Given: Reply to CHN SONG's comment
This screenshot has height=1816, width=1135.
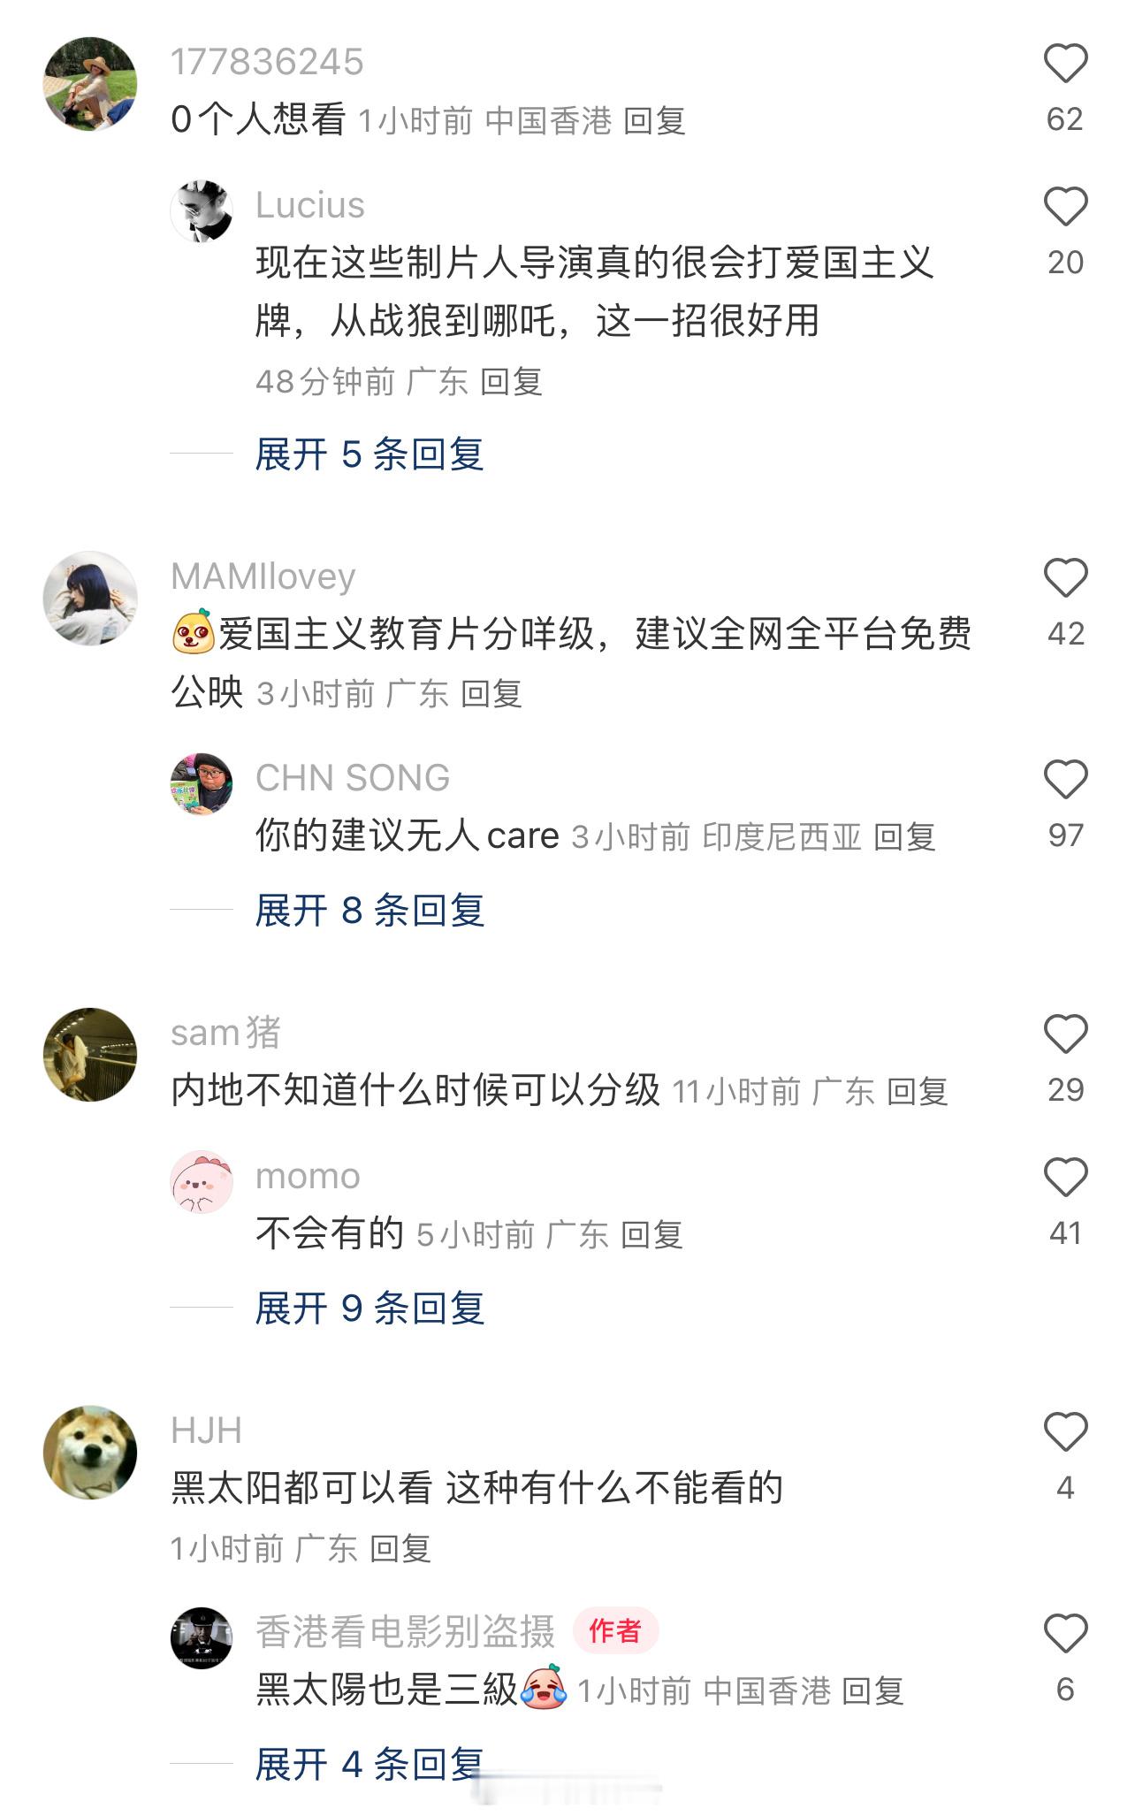Looking at the screenshot, I should coord(905,837).
